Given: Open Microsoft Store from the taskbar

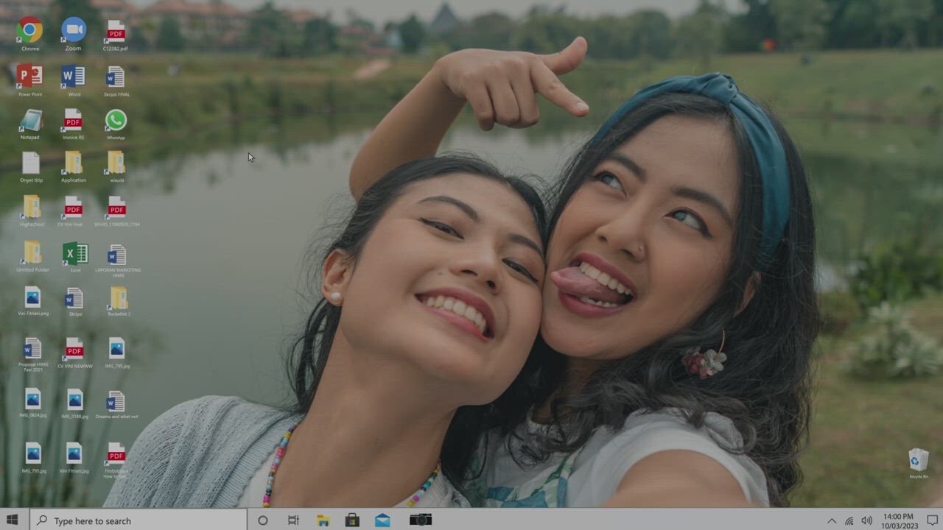Looking at the screenshot, I should pyautogui.click(x=352, y=520).
